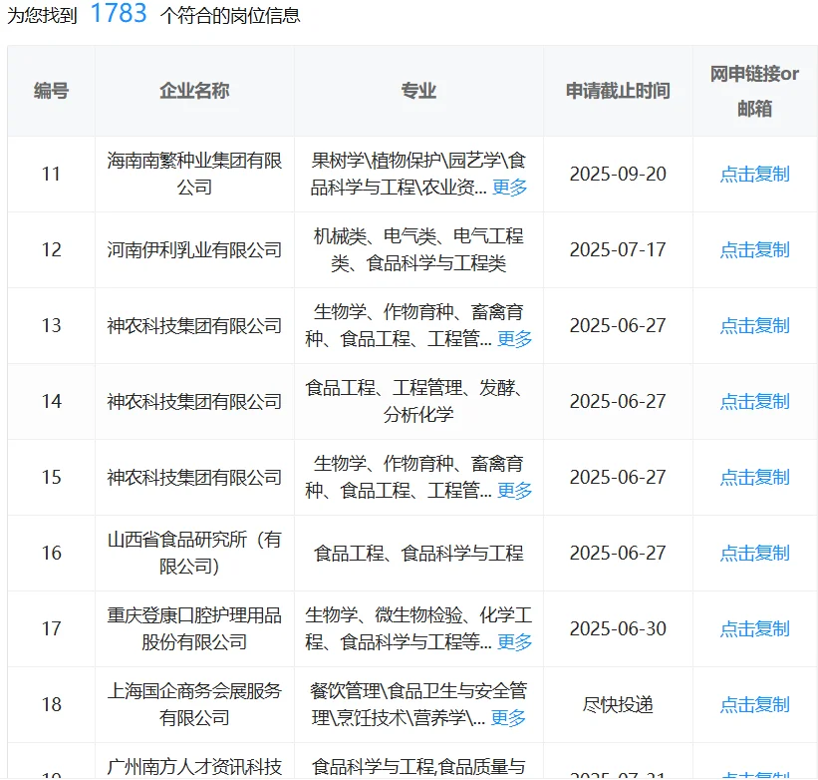Viewport: 818px width, 780px height.
Task: Click 尽快投递 deadline cell
Action: pos(618,704)
